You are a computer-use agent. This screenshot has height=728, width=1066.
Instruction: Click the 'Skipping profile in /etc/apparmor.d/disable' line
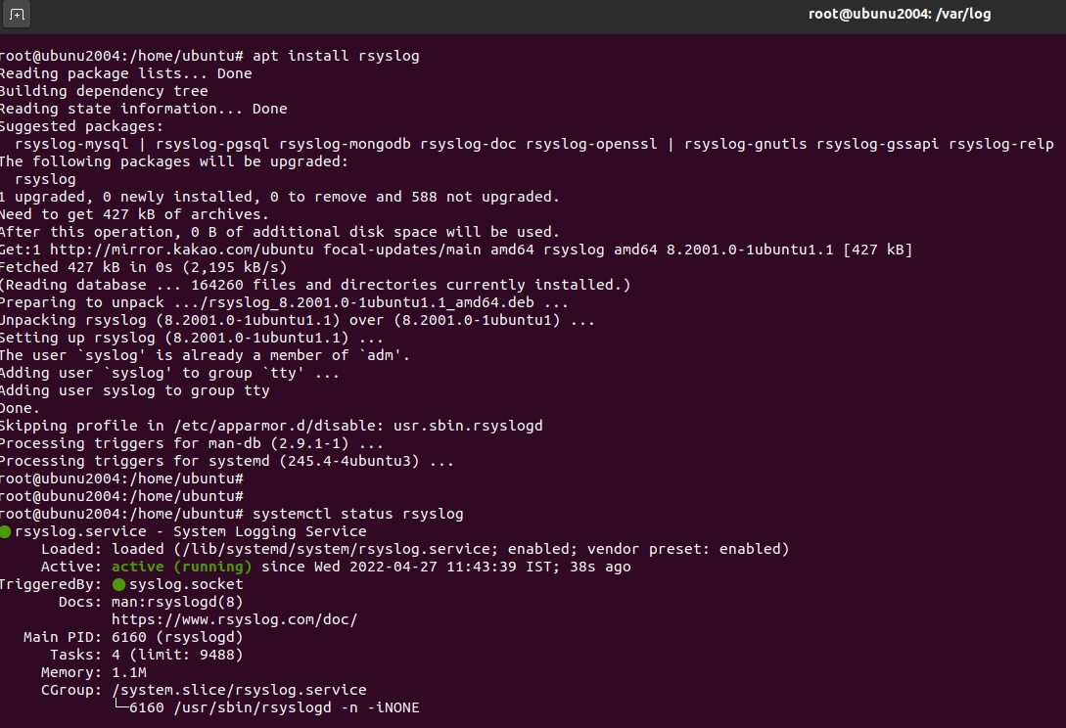click(x=271, y=427)
